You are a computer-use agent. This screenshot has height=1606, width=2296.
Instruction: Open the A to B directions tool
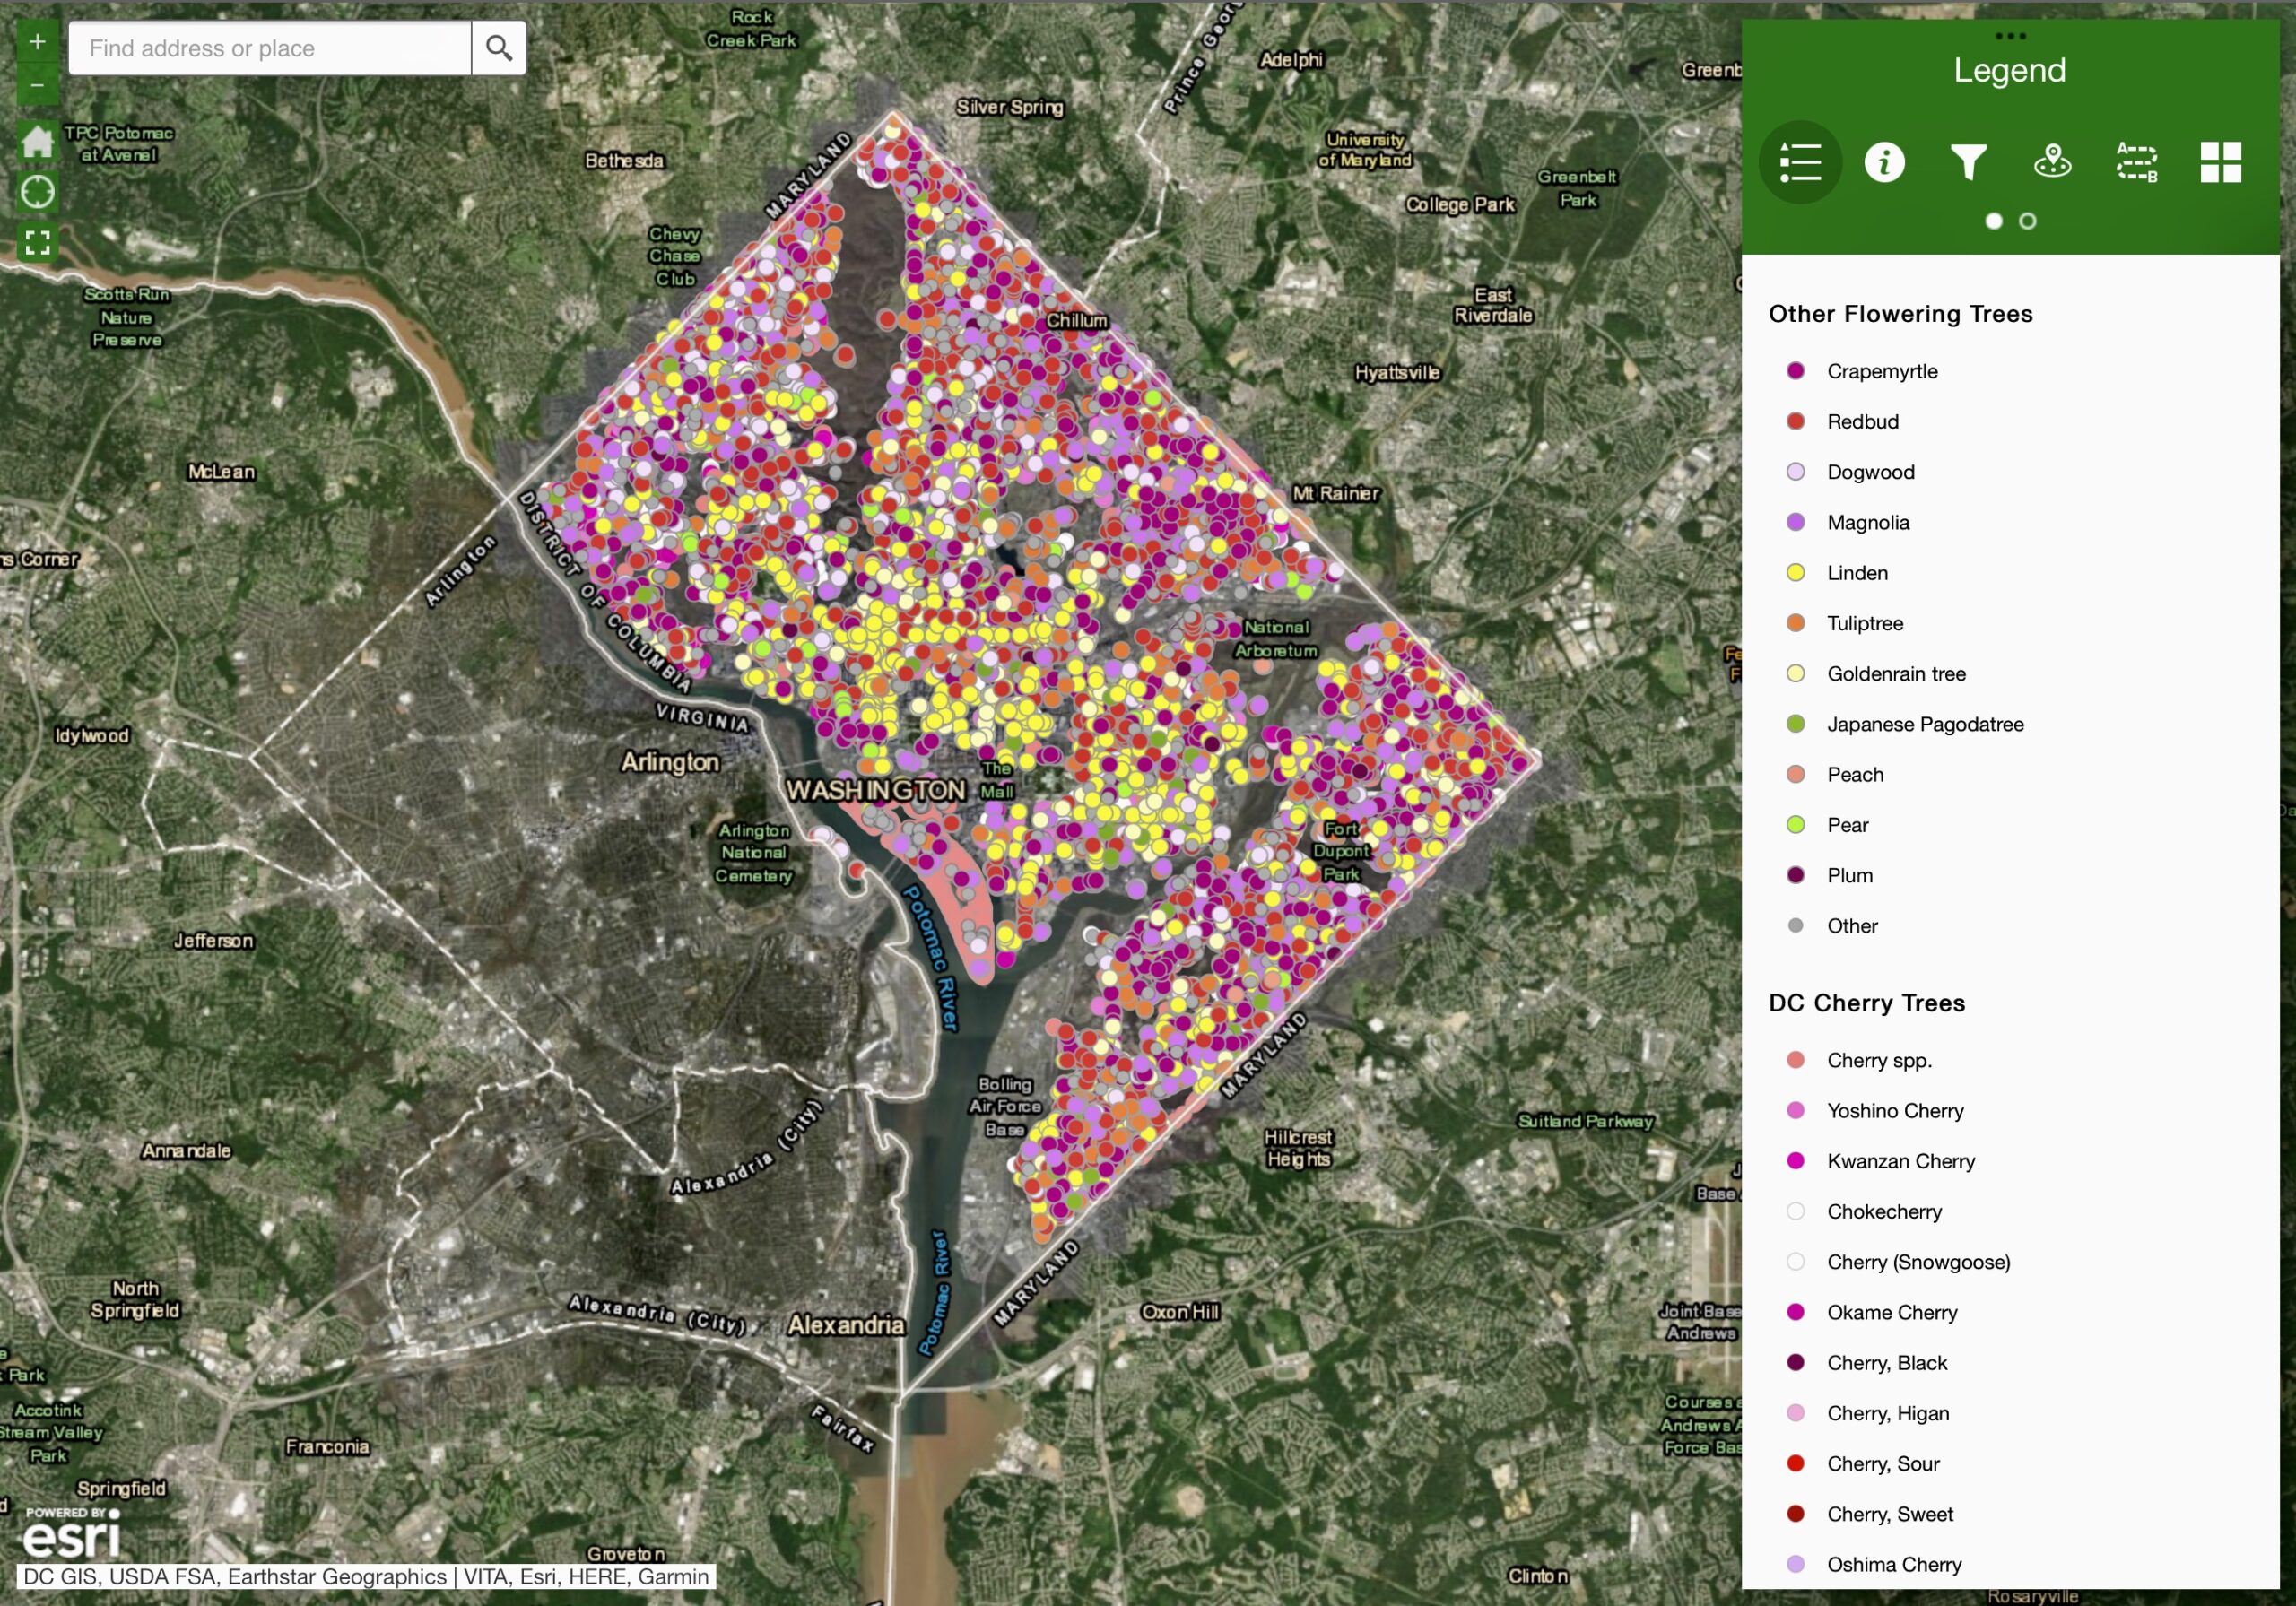(2136, 162)
